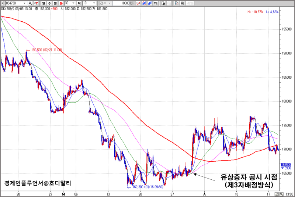The height and width of the screenshot is (197, 295).
Task: Expand the 30-minute interval dropdown
Action: tap(73, 3)
